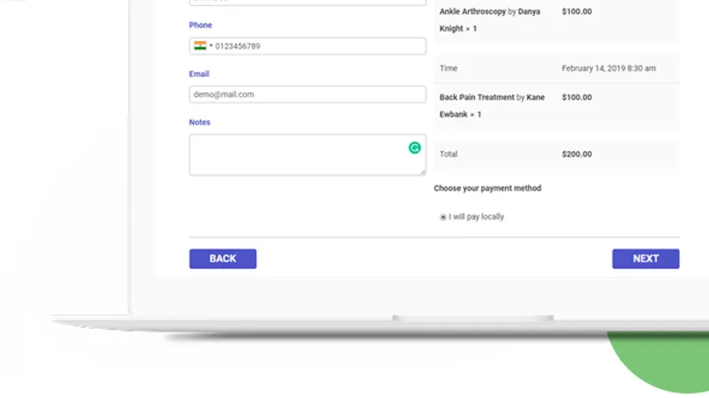
Task: Click the Grammarly icon in Notes field
Action: tap(414, 148)
